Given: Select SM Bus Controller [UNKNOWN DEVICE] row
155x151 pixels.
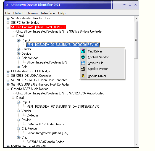Looking at the screenshot, I should pos(38,27).
